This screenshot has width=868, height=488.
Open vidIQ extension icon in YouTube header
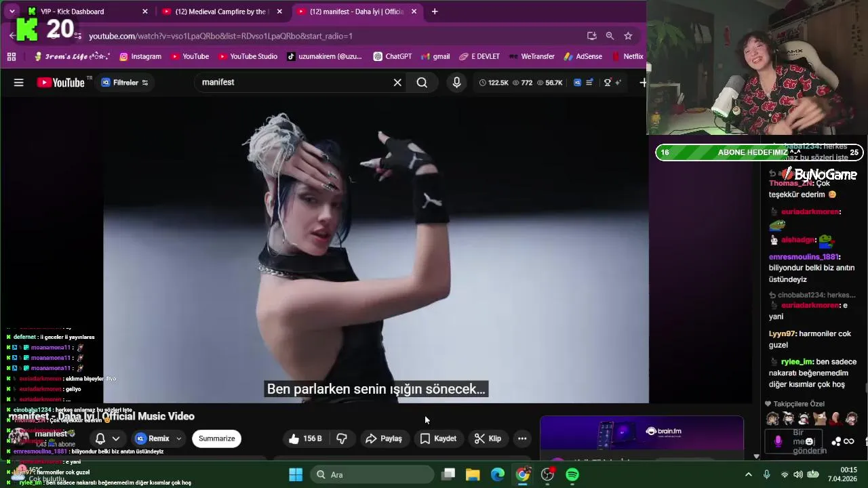point(578,83)
